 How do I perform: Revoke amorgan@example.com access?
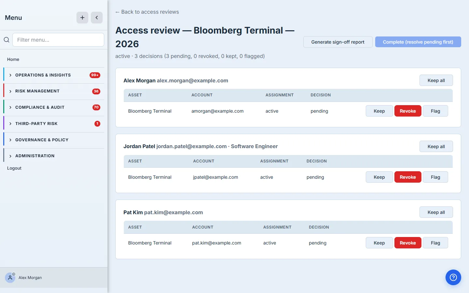coord(408,111)
